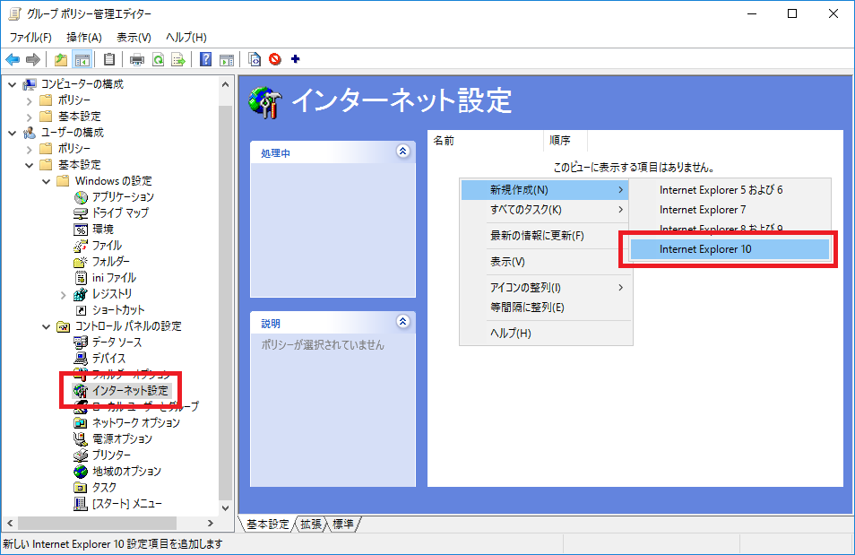Select アプリケーション icon in the tree
Image resolution: width=855 pixels, height=555 pixels.
point(81,197)
